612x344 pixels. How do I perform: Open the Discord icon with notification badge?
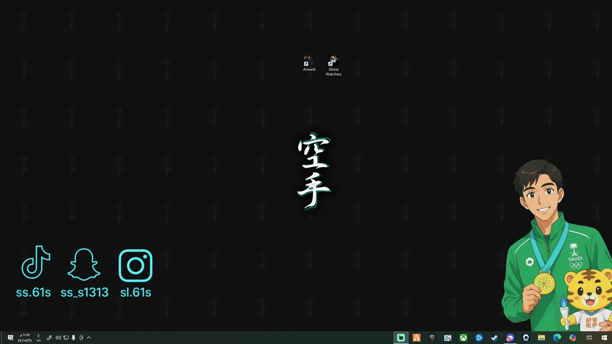pyautogui.click(x=510, y=338)
